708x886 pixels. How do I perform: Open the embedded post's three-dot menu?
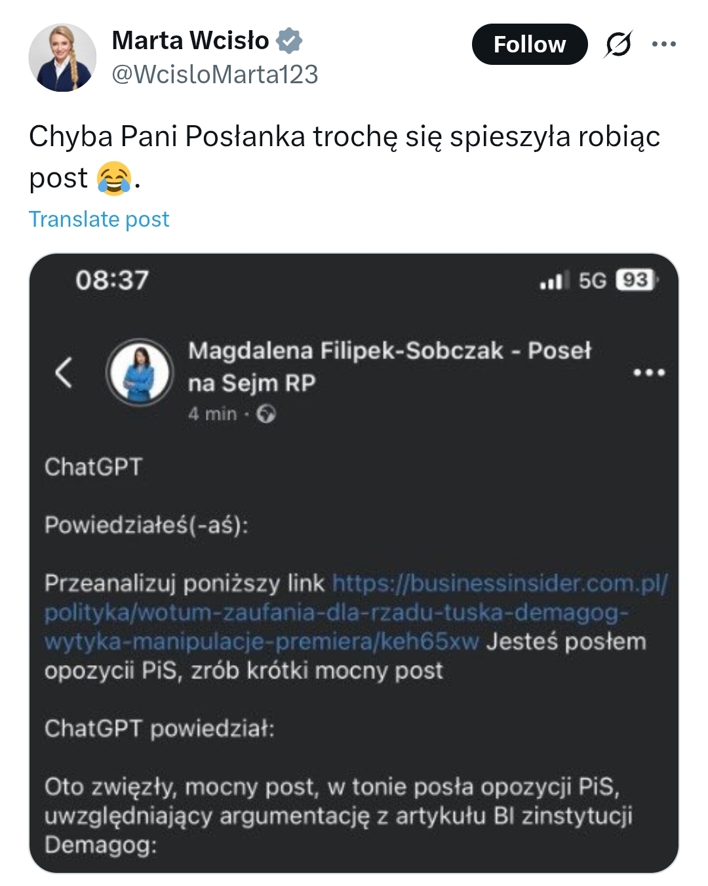(649, 373)
